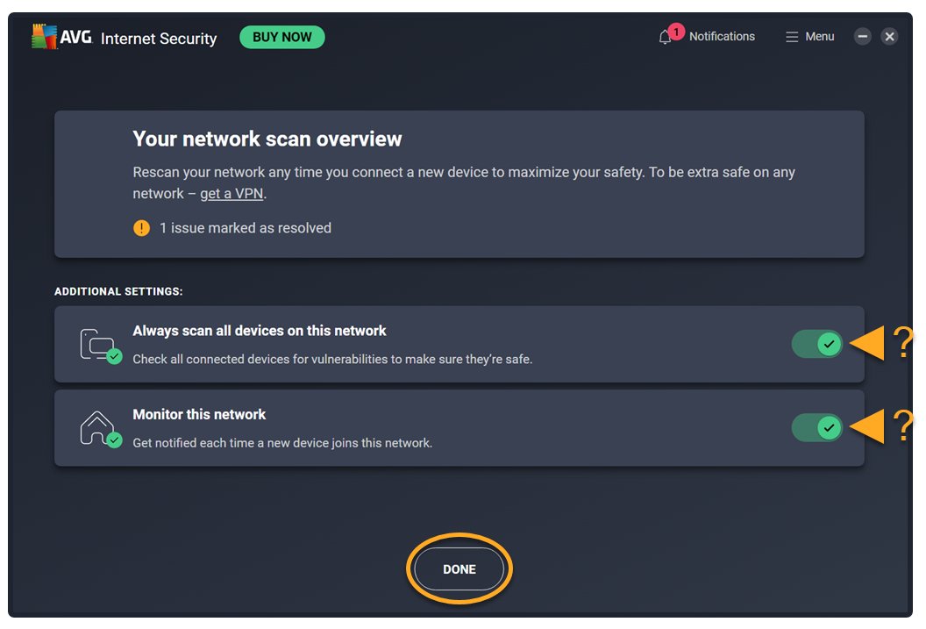Viewport: 926px width, 629px height.
Task: Select the "Always scan all devices" title
Action: coord(260,331)
